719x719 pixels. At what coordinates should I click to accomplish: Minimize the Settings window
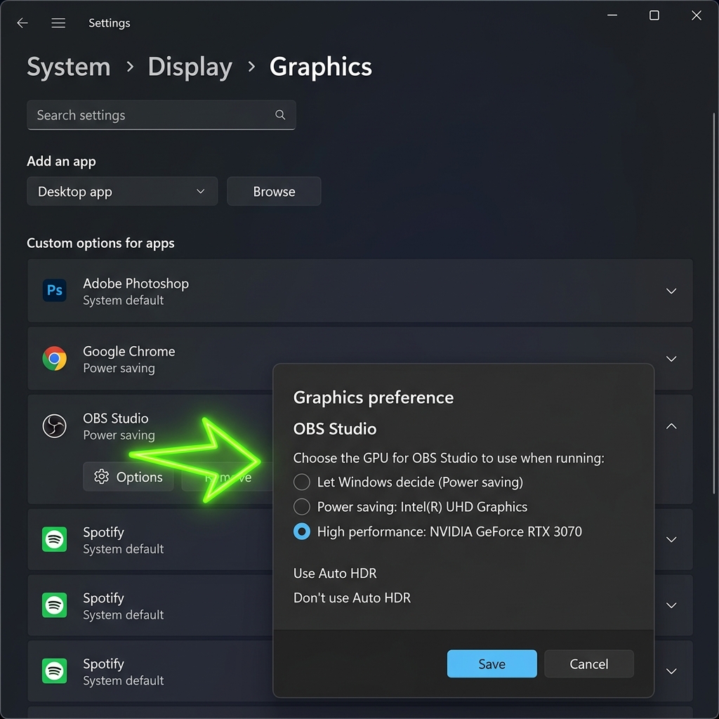point(612,15)
